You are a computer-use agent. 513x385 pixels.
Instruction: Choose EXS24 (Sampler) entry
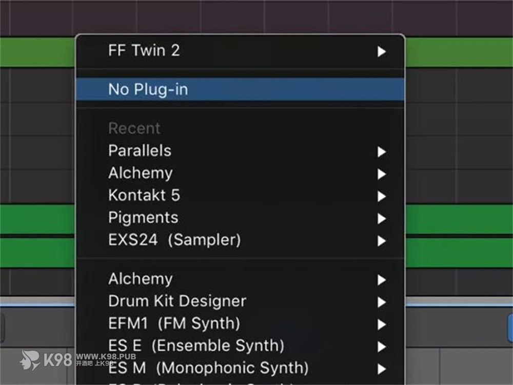[x=240, y=240]
